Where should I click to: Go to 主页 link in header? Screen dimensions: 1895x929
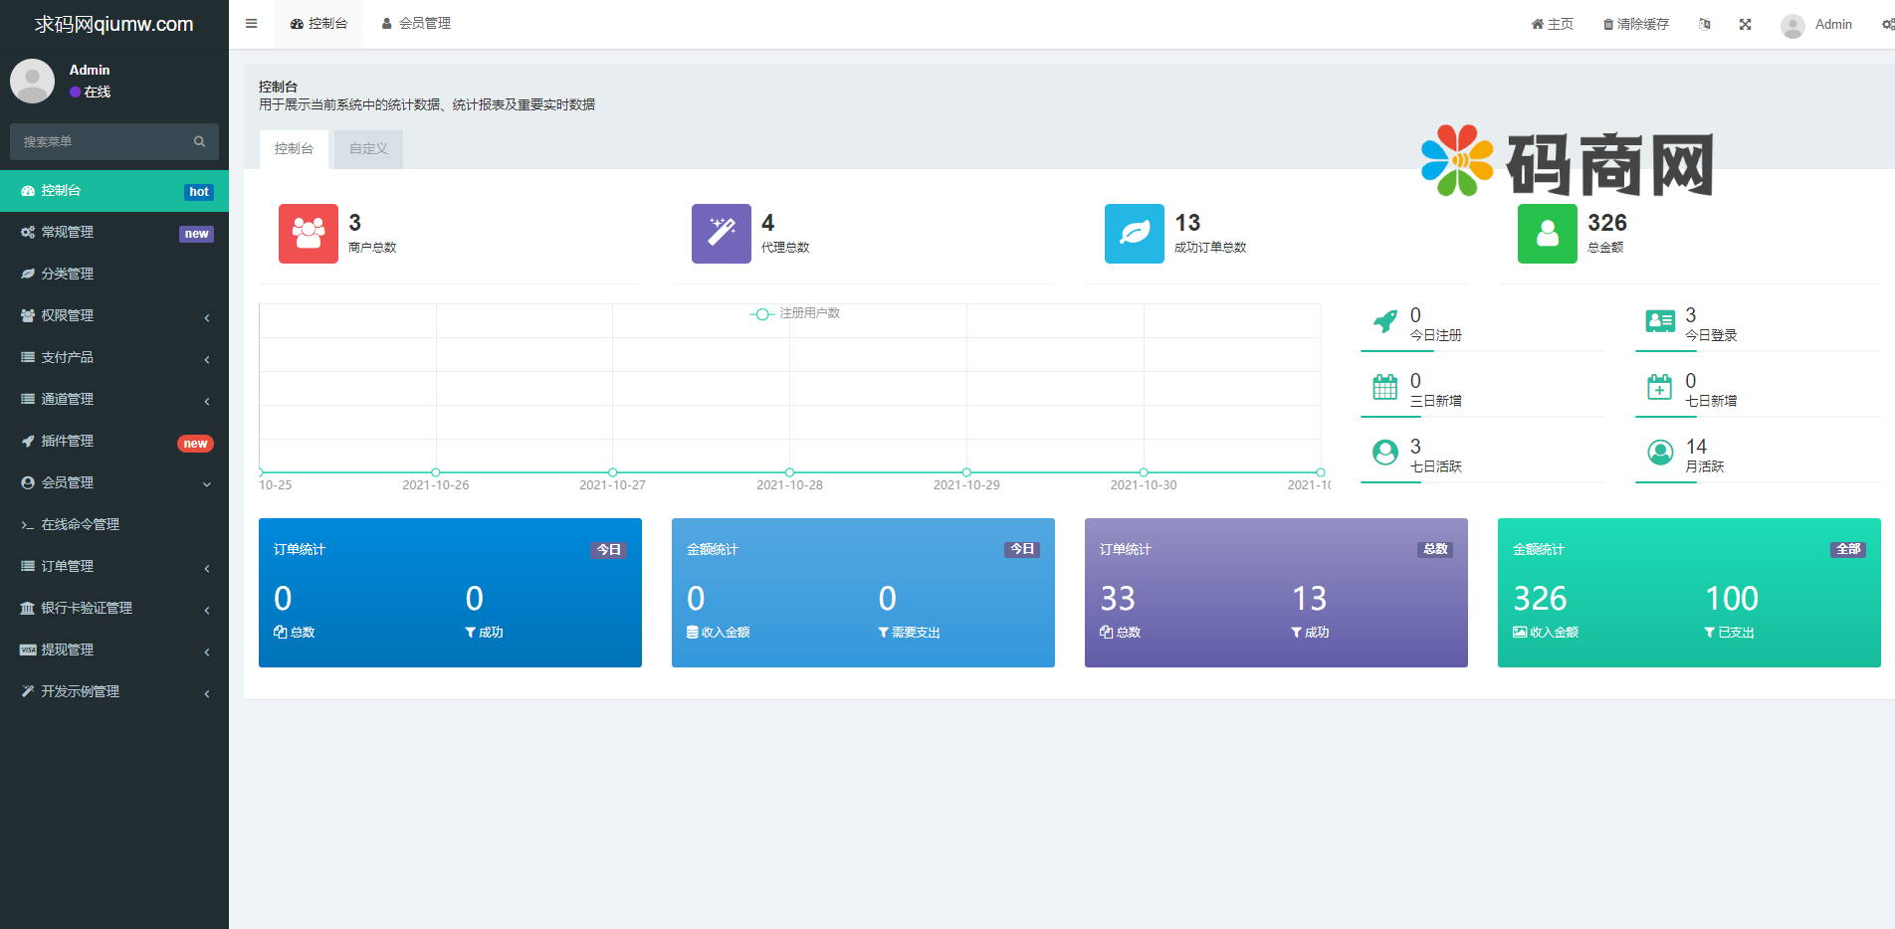(x=1552, y=25)
